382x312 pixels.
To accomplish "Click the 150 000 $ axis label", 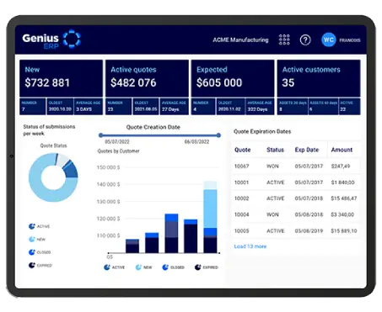I will pyautogui.click(x=108, y=167).
